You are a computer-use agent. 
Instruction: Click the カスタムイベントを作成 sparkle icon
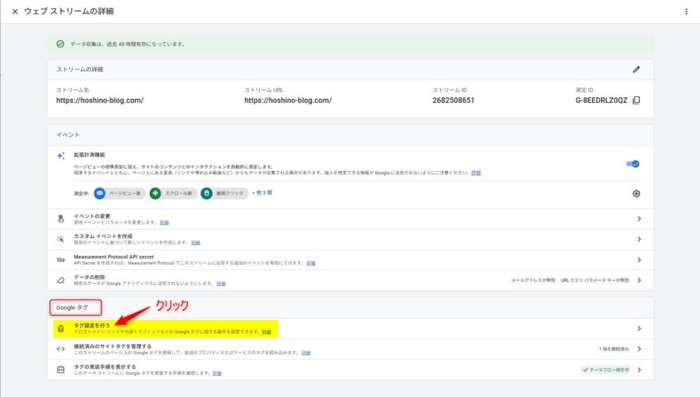[61, 238]
